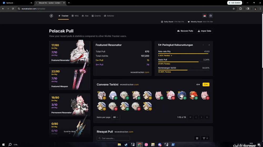Open the Windows Start menu
Screen dimensions: 263x147
3,144
